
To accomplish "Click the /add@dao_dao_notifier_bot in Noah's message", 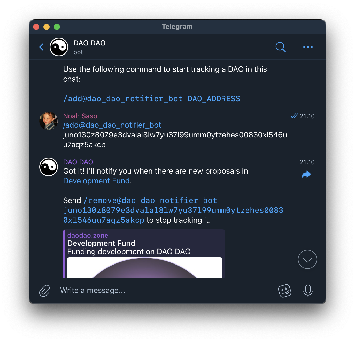I will [112, 125].
